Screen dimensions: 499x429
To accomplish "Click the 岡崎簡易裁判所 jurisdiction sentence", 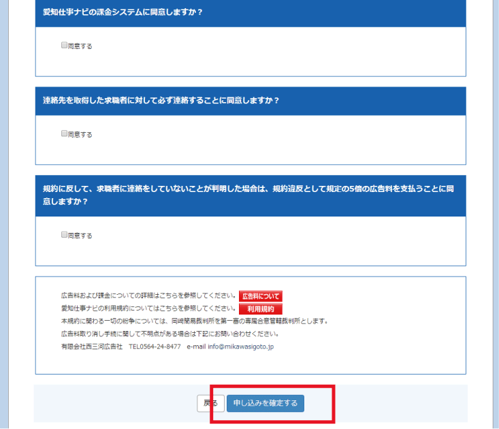I will coord(194,321).
